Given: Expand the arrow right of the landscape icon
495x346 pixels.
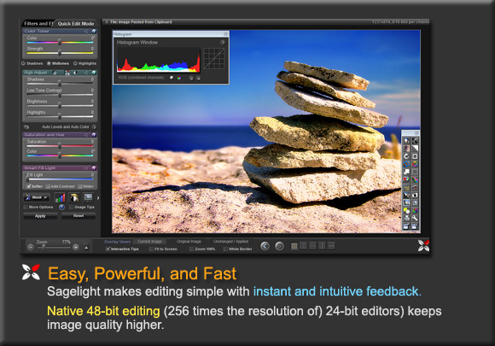Looking at the screenshot, I should coord(98,198).
